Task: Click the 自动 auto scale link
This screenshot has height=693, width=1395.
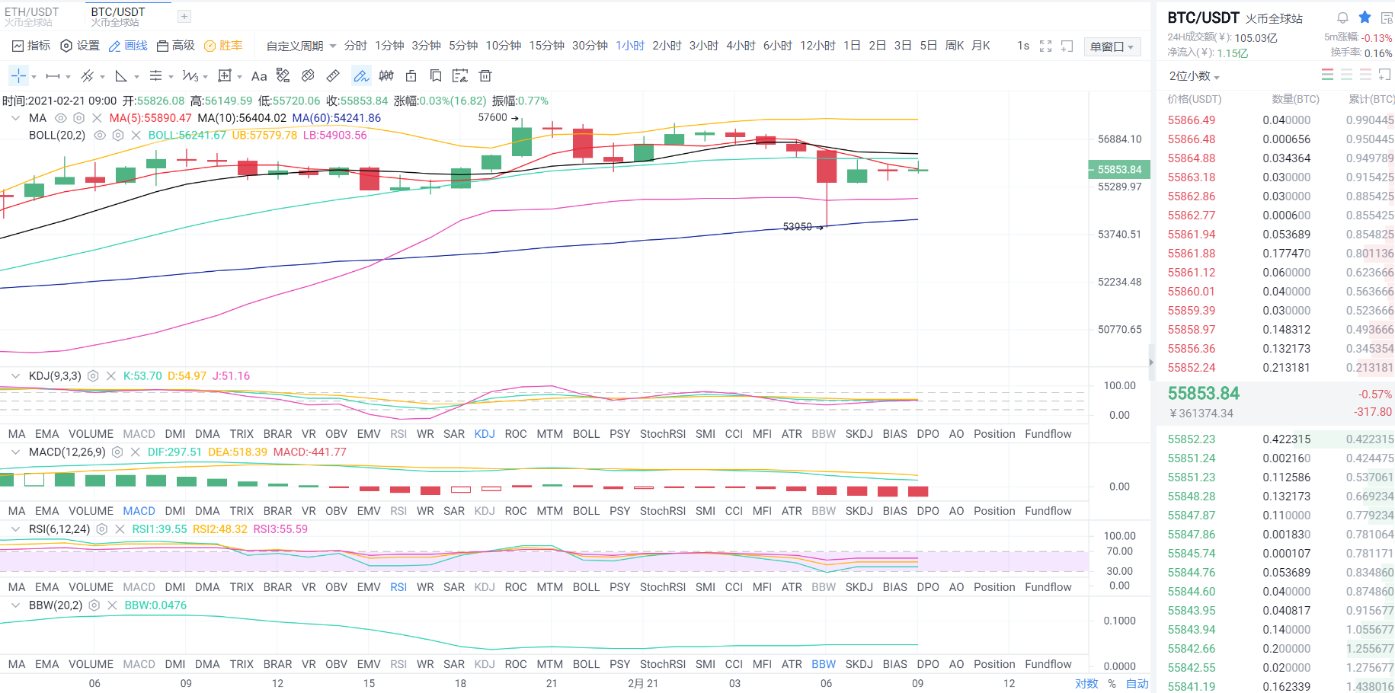Action: [x=1138, y=683]
